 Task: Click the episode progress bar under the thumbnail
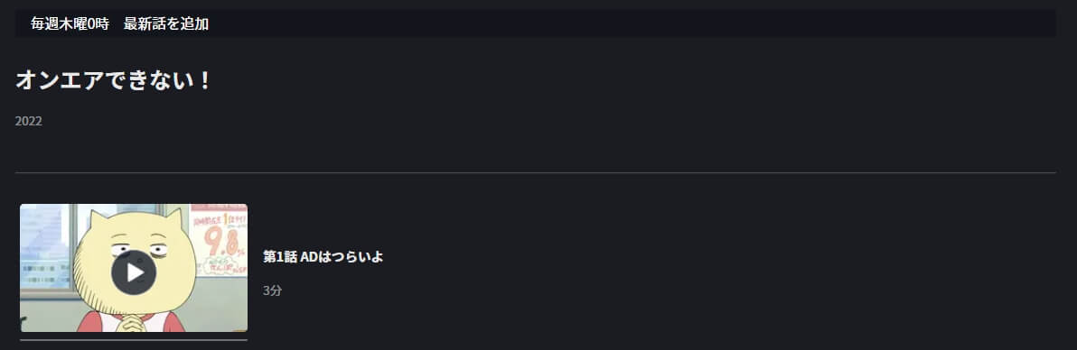133,340
